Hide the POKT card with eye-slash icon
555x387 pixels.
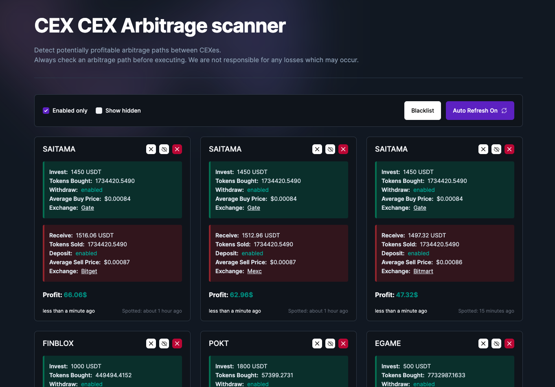click(x=330, y=344)
